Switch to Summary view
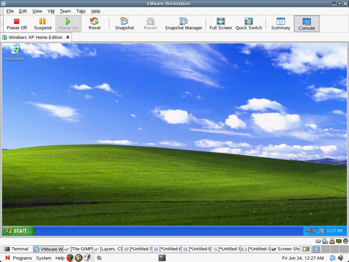The height and width of the screenshot is (262, 349). (x=280, y=24)
